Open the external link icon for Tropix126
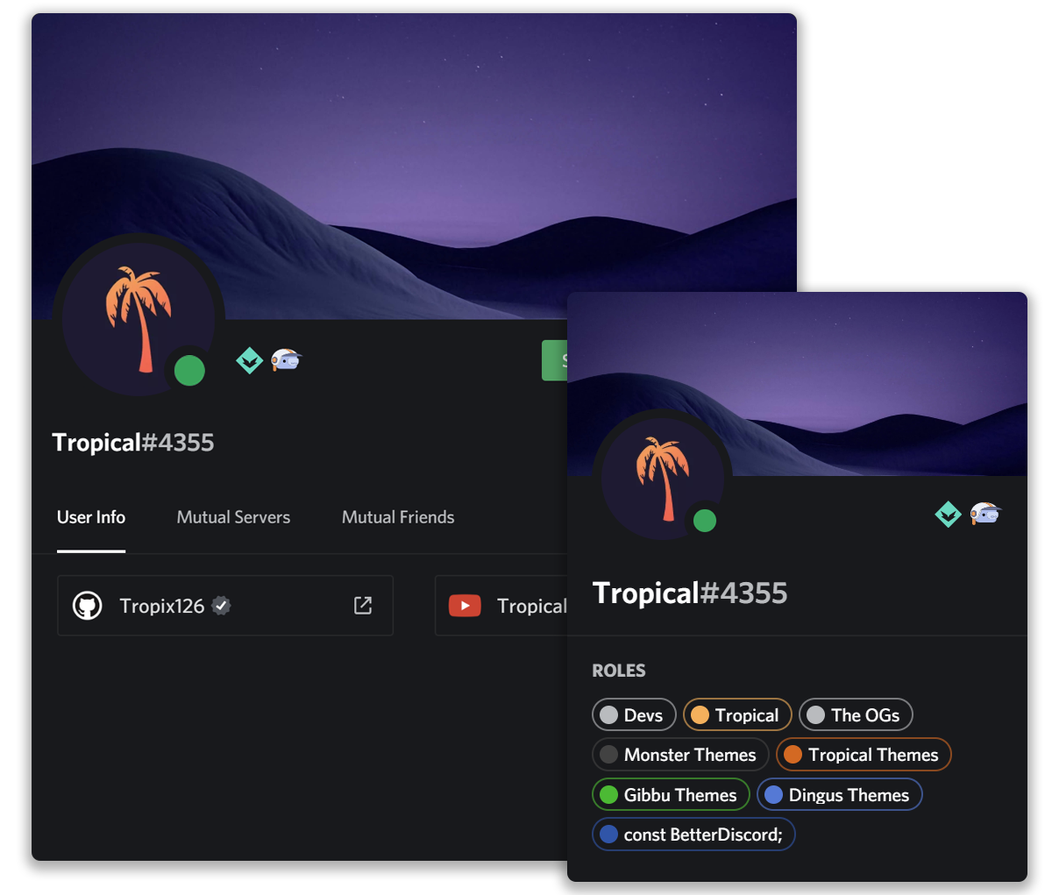Image resolution: width=1052 pixels, height=895 pixels. click(x=363, y=605)
